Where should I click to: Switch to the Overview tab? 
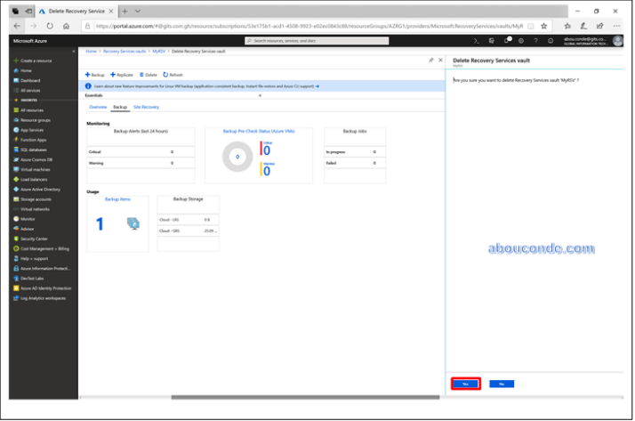pyautogui.click(x=98, y=107)
